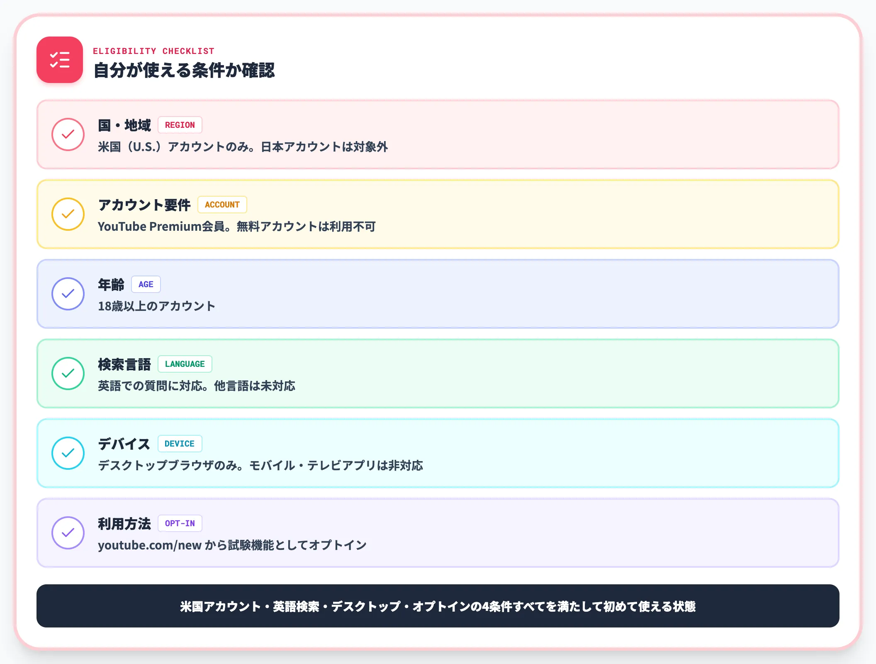This screenshot has width=876, height=664.
Task: Click text デスクトップブラウザのみ。モバイル・テレビアプリは非対応
Action: (260, 465)
